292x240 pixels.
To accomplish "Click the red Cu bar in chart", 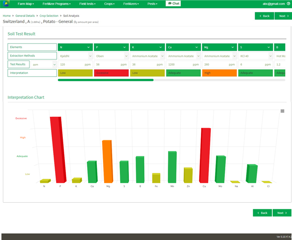I will pyautogui.click(x=205, y=155).
